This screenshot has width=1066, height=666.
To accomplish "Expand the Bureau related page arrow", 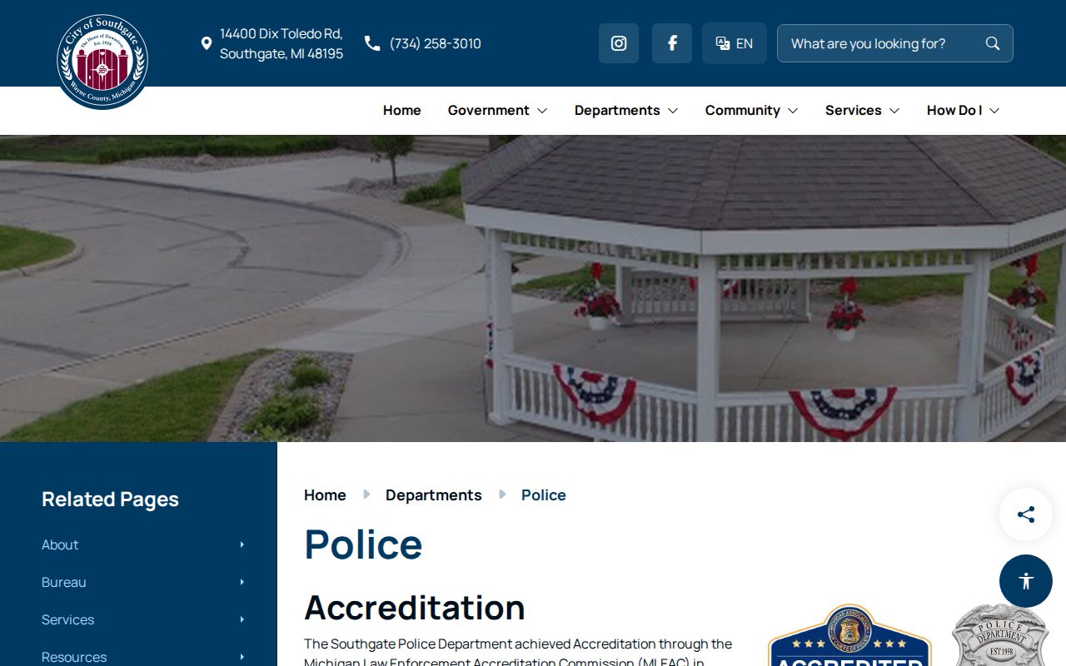I will point(242,582).
